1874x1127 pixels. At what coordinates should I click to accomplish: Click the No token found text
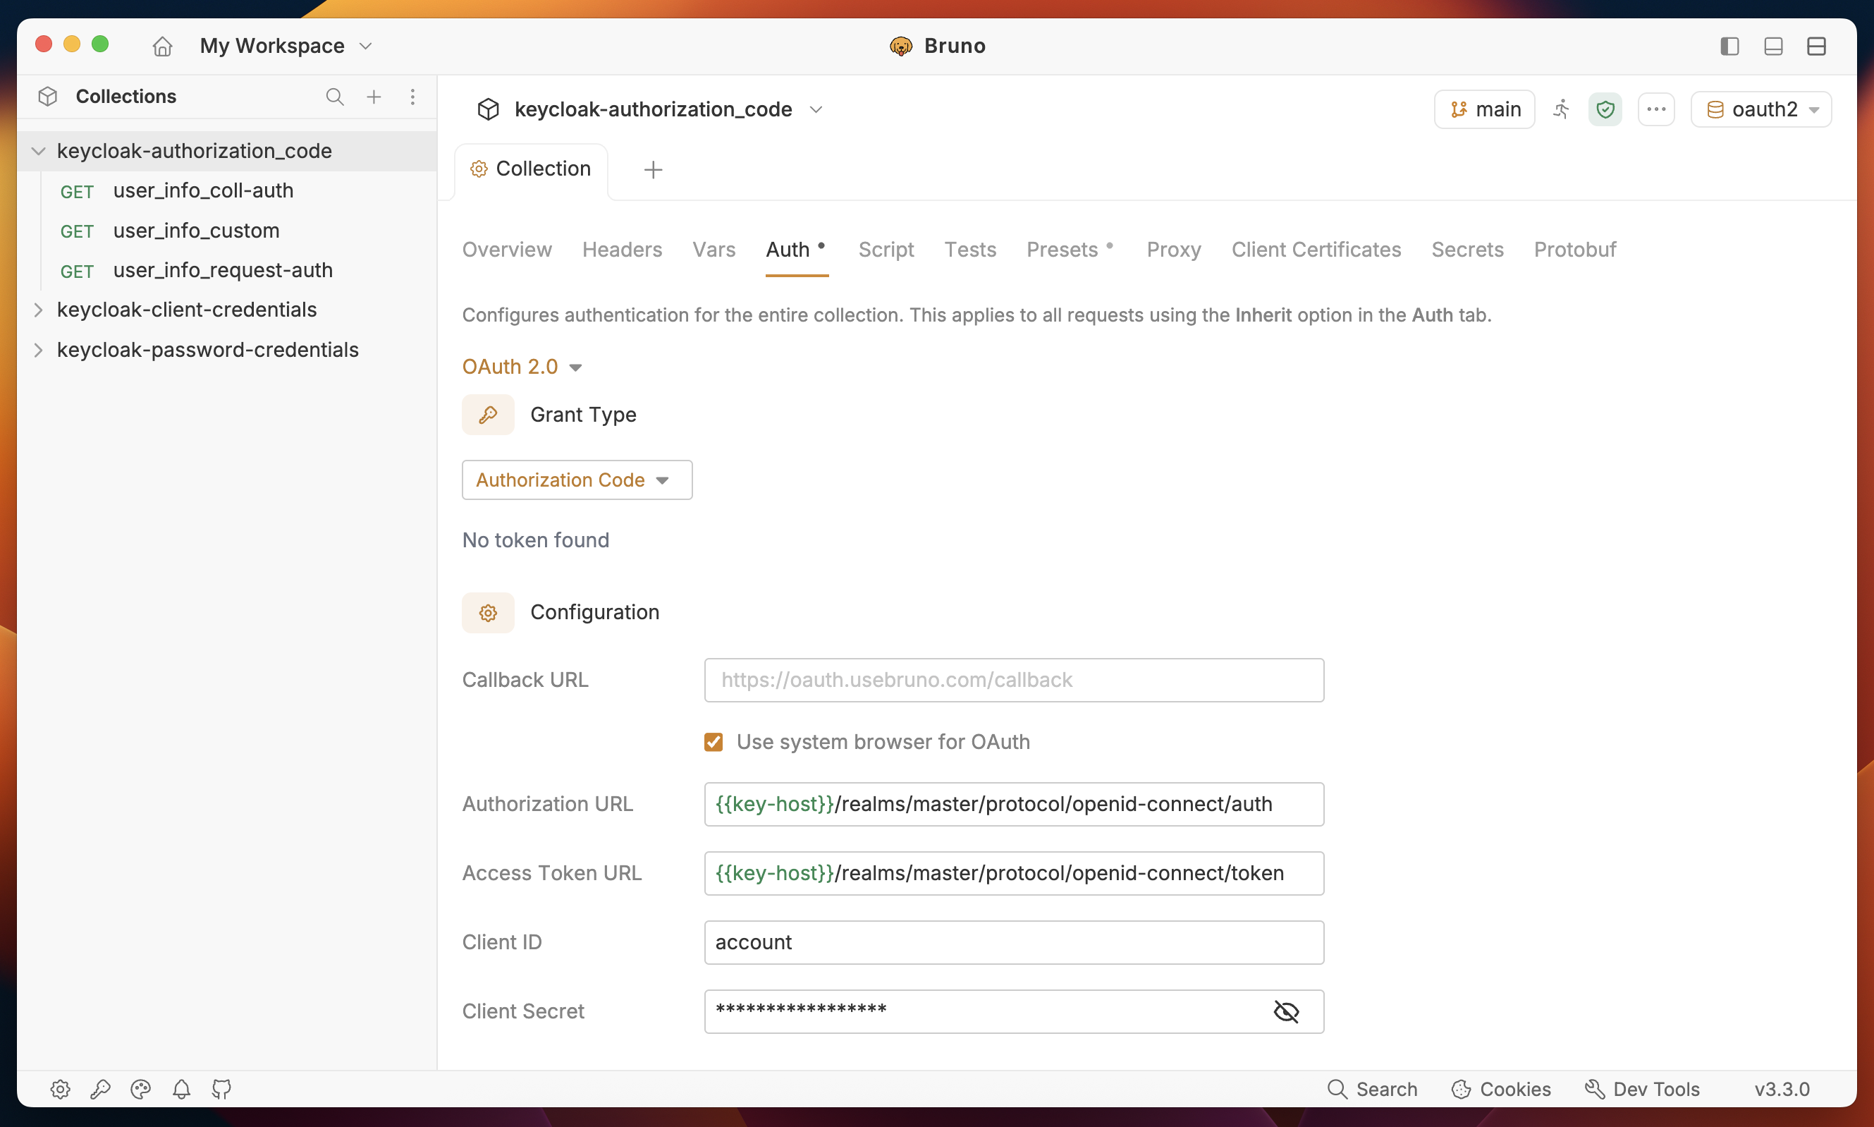[536, 540]
